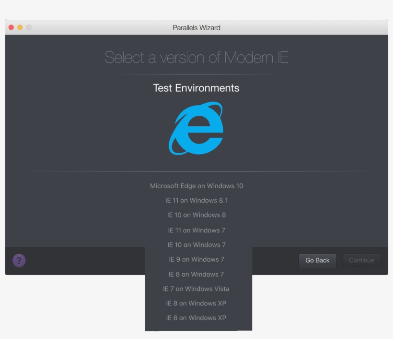Click the Select a version heading
Screen dimensions: 393x339
coord(196,58)
